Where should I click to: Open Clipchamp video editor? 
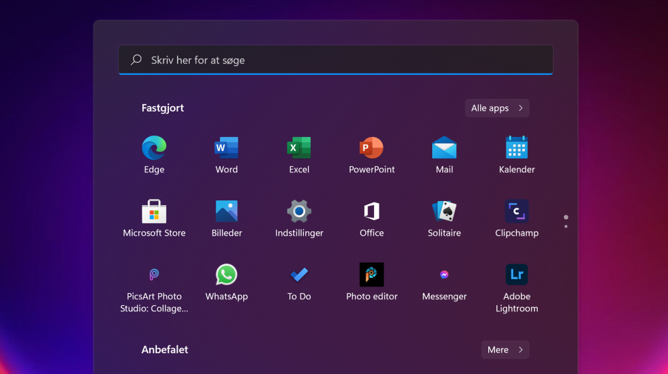pos(516,212)
